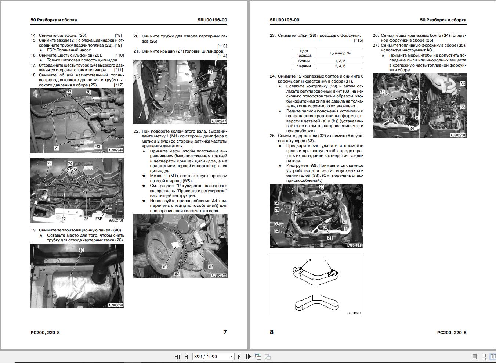The image size is (496, 363).
Task: Click the fuel injector removal photo AJS02950
Action: (419, 106)
